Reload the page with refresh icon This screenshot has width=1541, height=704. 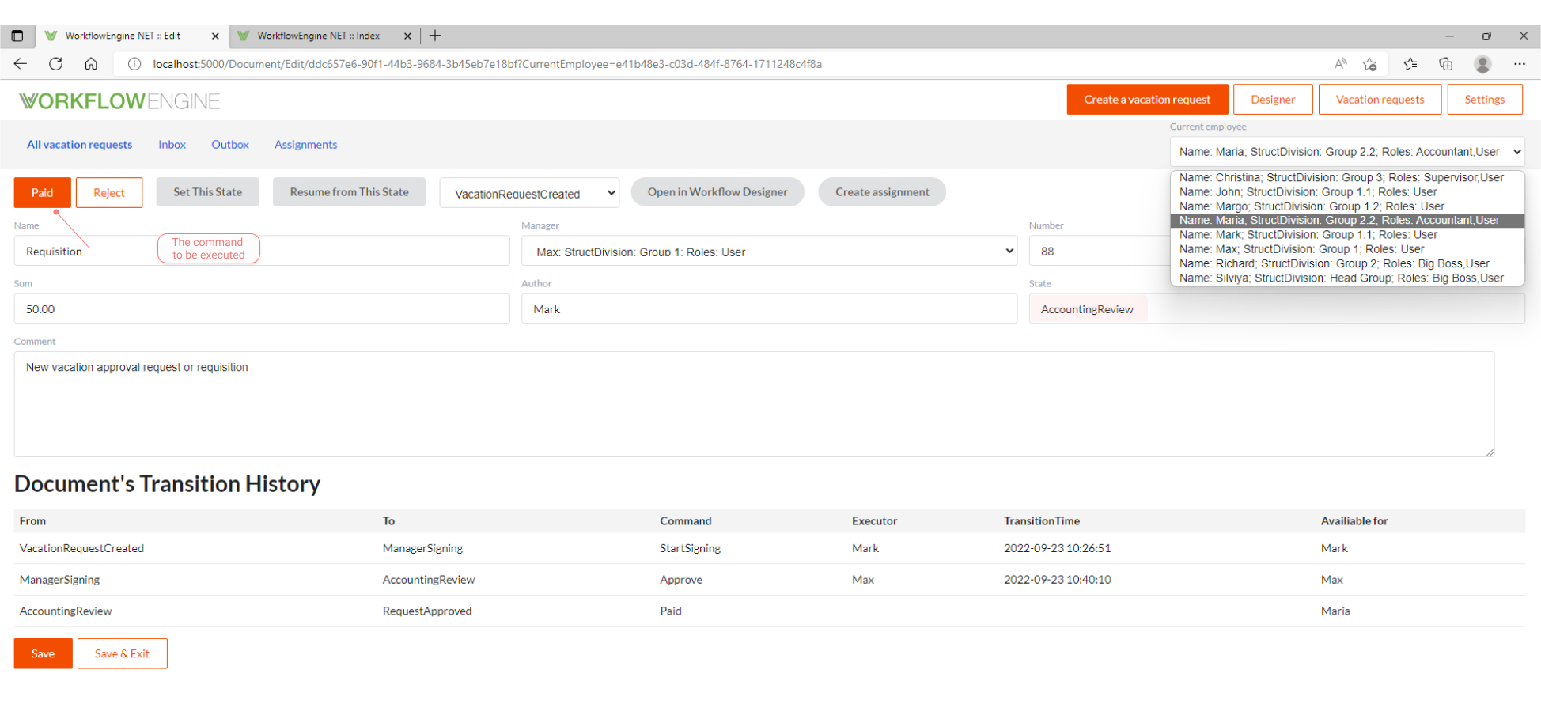point(55,64)
